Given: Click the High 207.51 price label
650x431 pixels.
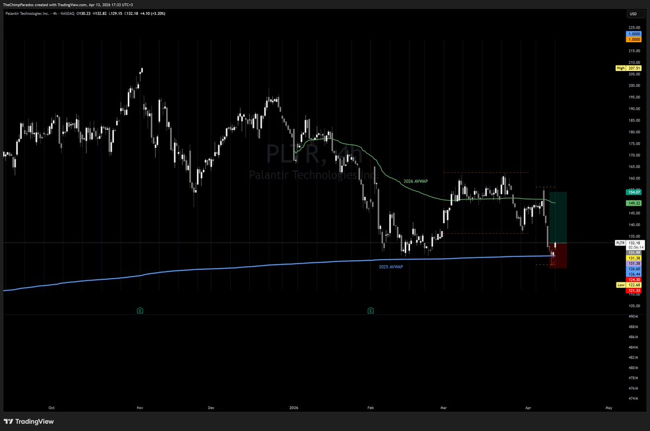Looking at the screenshot, I should [628, 68].
